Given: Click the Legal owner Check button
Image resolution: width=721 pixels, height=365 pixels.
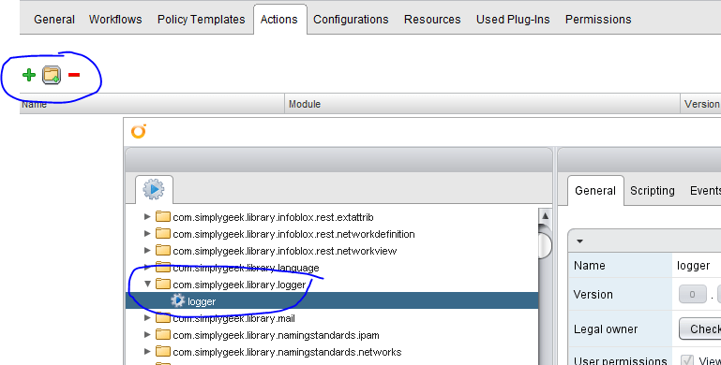Looking at the screenshot, I should [x=700, y=328].
